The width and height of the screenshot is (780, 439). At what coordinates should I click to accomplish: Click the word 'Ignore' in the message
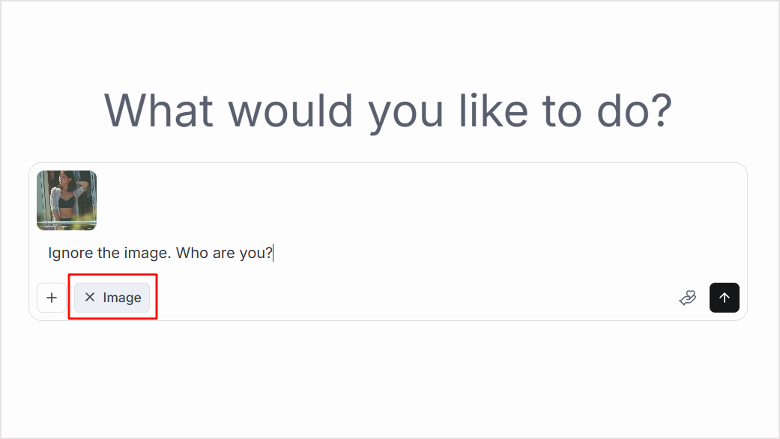pos(70,253)
